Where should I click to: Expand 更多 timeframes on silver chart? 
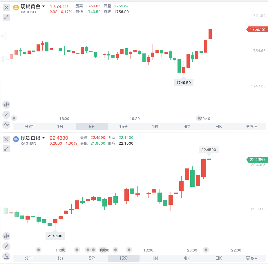[251, 258]
